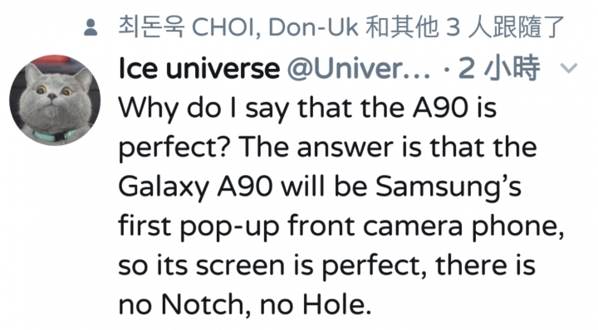This screenshot has width=598, height=330.
Task: Click the word 'Notch' in the tweet
Action: (x=206, y=305)
